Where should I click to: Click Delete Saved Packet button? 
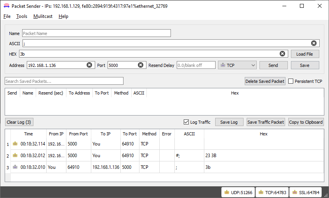(x=265, y=81)
